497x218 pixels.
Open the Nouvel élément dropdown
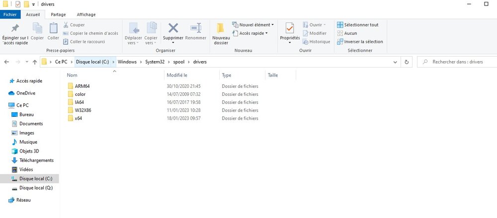254,25
